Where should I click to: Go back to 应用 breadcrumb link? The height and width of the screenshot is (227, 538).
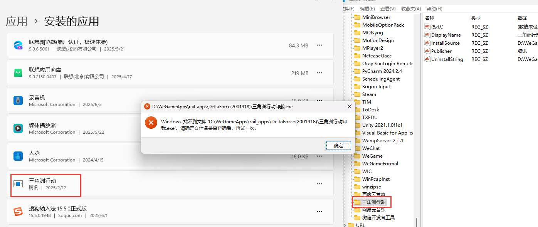[17, 21]
